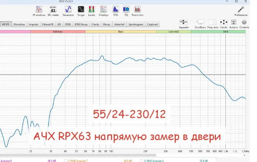Open the Levels meter
This screenshot has height=162, width=257.
point(91,11)
